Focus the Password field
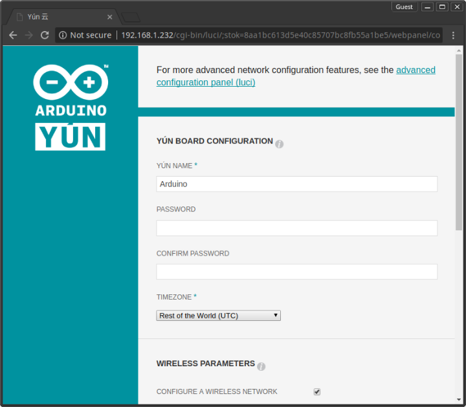The width and height of the screenshot is (466, 407). click(296, 228)
